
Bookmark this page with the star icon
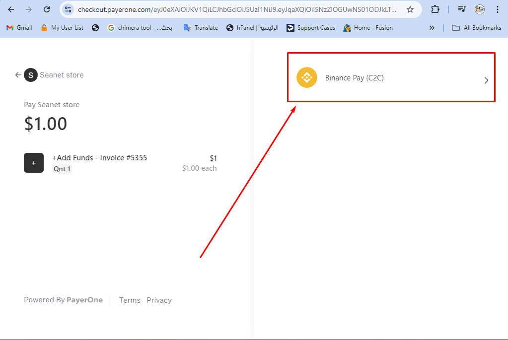[410, 10]
